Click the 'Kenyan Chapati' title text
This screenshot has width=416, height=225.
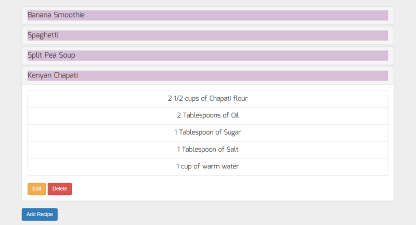tap(53, 75)
